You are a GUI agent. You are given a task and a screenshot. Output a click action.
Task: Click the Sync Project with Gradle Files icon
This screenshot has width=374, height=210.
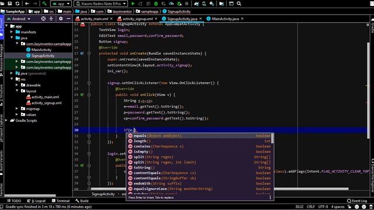tap(196, 3)
